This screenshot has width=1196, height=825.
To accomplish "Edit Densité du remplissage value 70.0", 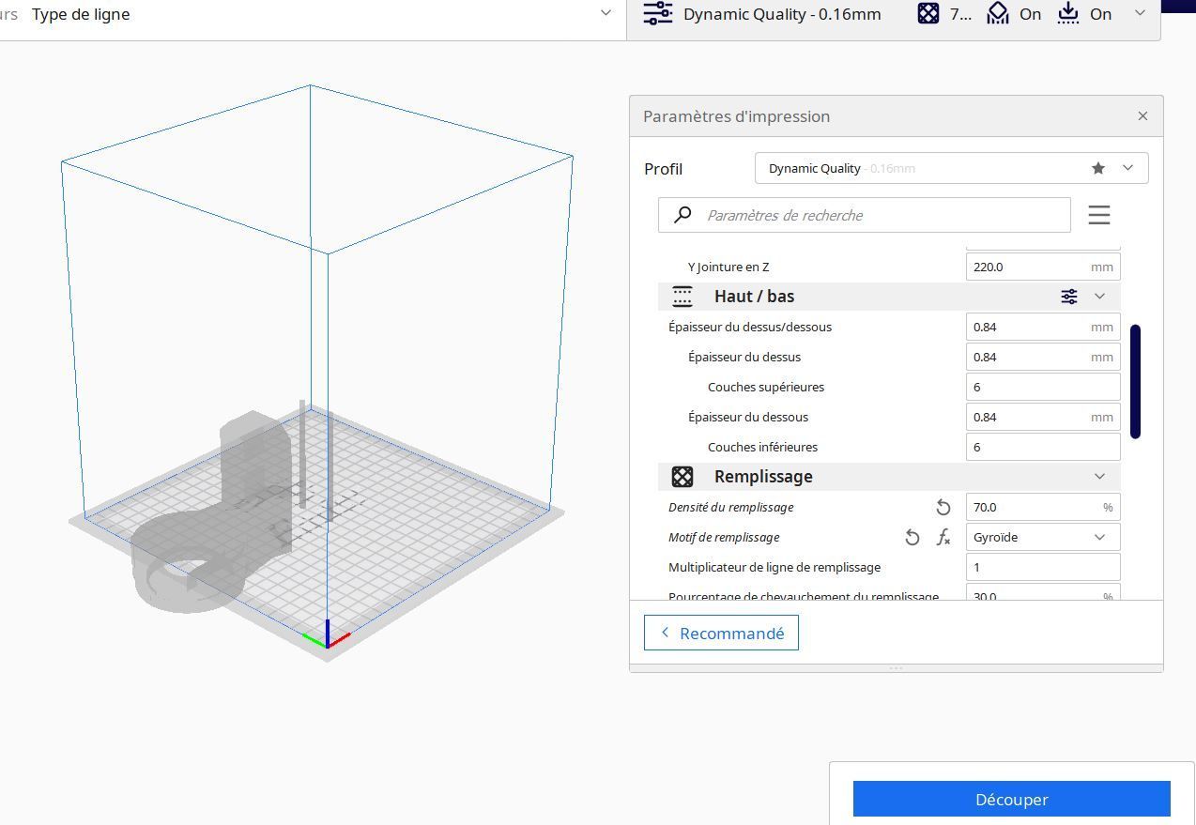I will click(x=1043, y=507).
